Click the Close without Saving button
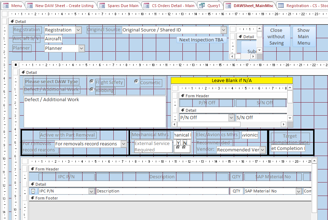The width and height of the screenshot is (328, 220). coord(276,36)
